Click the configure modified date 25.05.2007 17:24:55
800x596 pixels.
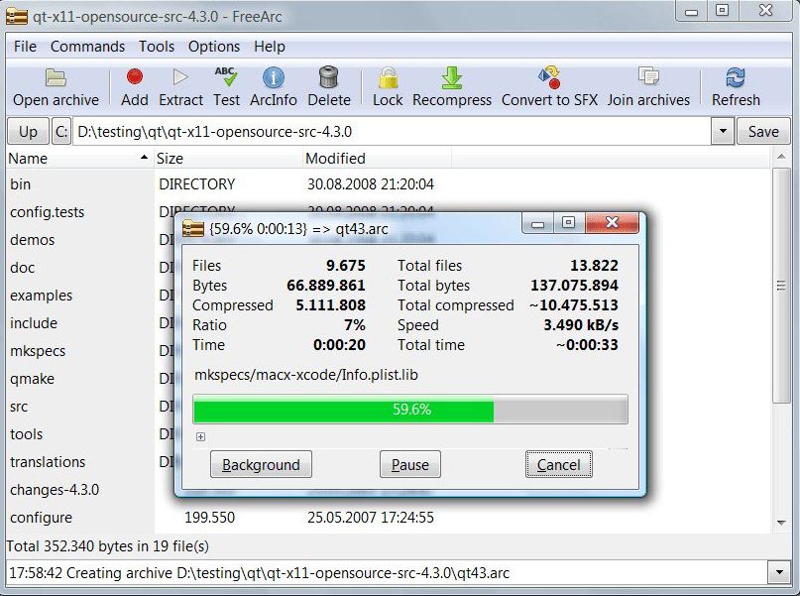(x=371, y=518)
